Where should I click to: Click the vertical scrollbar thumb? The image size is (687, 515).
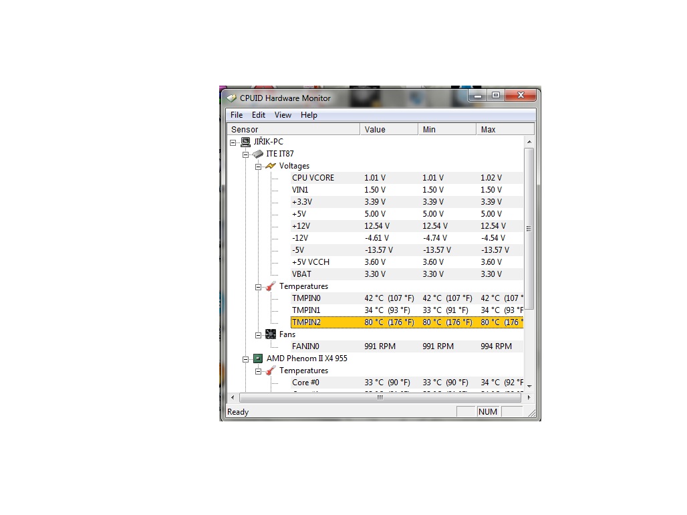(x=529, y=229)
